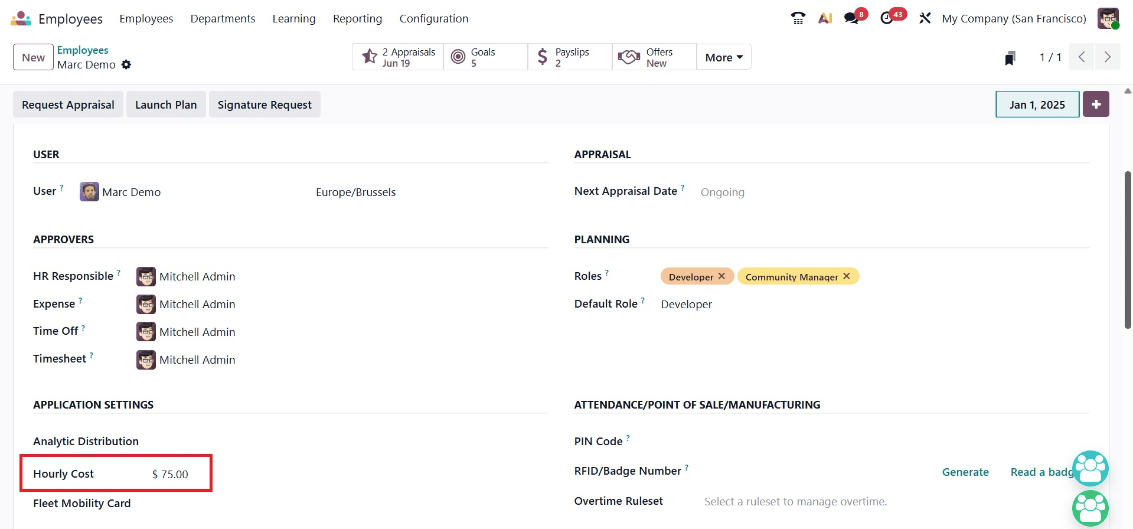This screenshot has width=1133, height=529.
Task: Click the bookmark icon near pager
Action: click(1010, 58)
